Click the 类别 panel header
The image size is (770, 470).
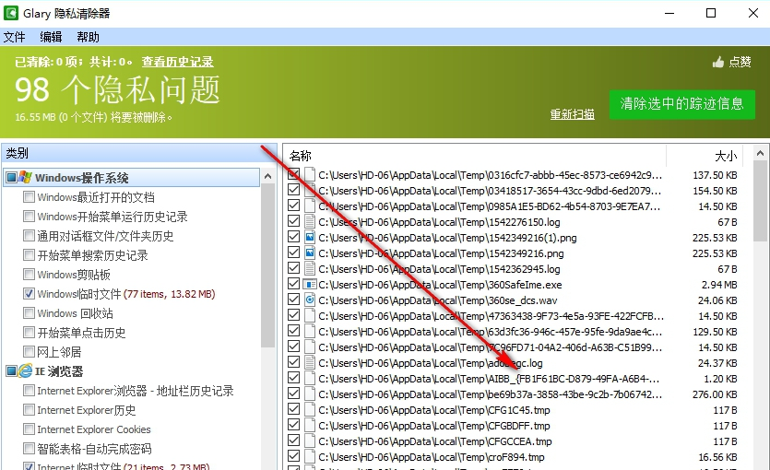click(139, 153)
